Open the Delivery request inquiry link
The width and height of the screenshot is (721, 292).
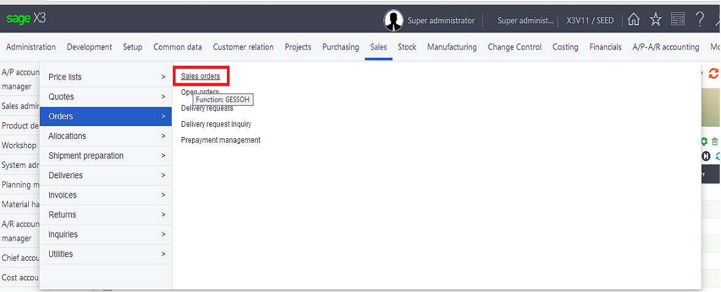[x=216, y=124]
